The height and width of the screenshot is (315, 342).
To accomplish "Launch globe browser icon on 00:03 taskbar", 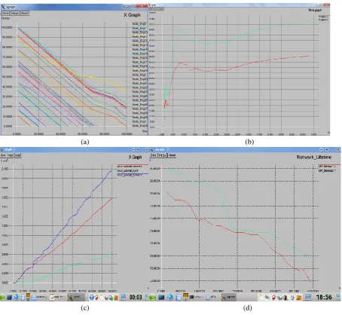I will tap(16, 297).
